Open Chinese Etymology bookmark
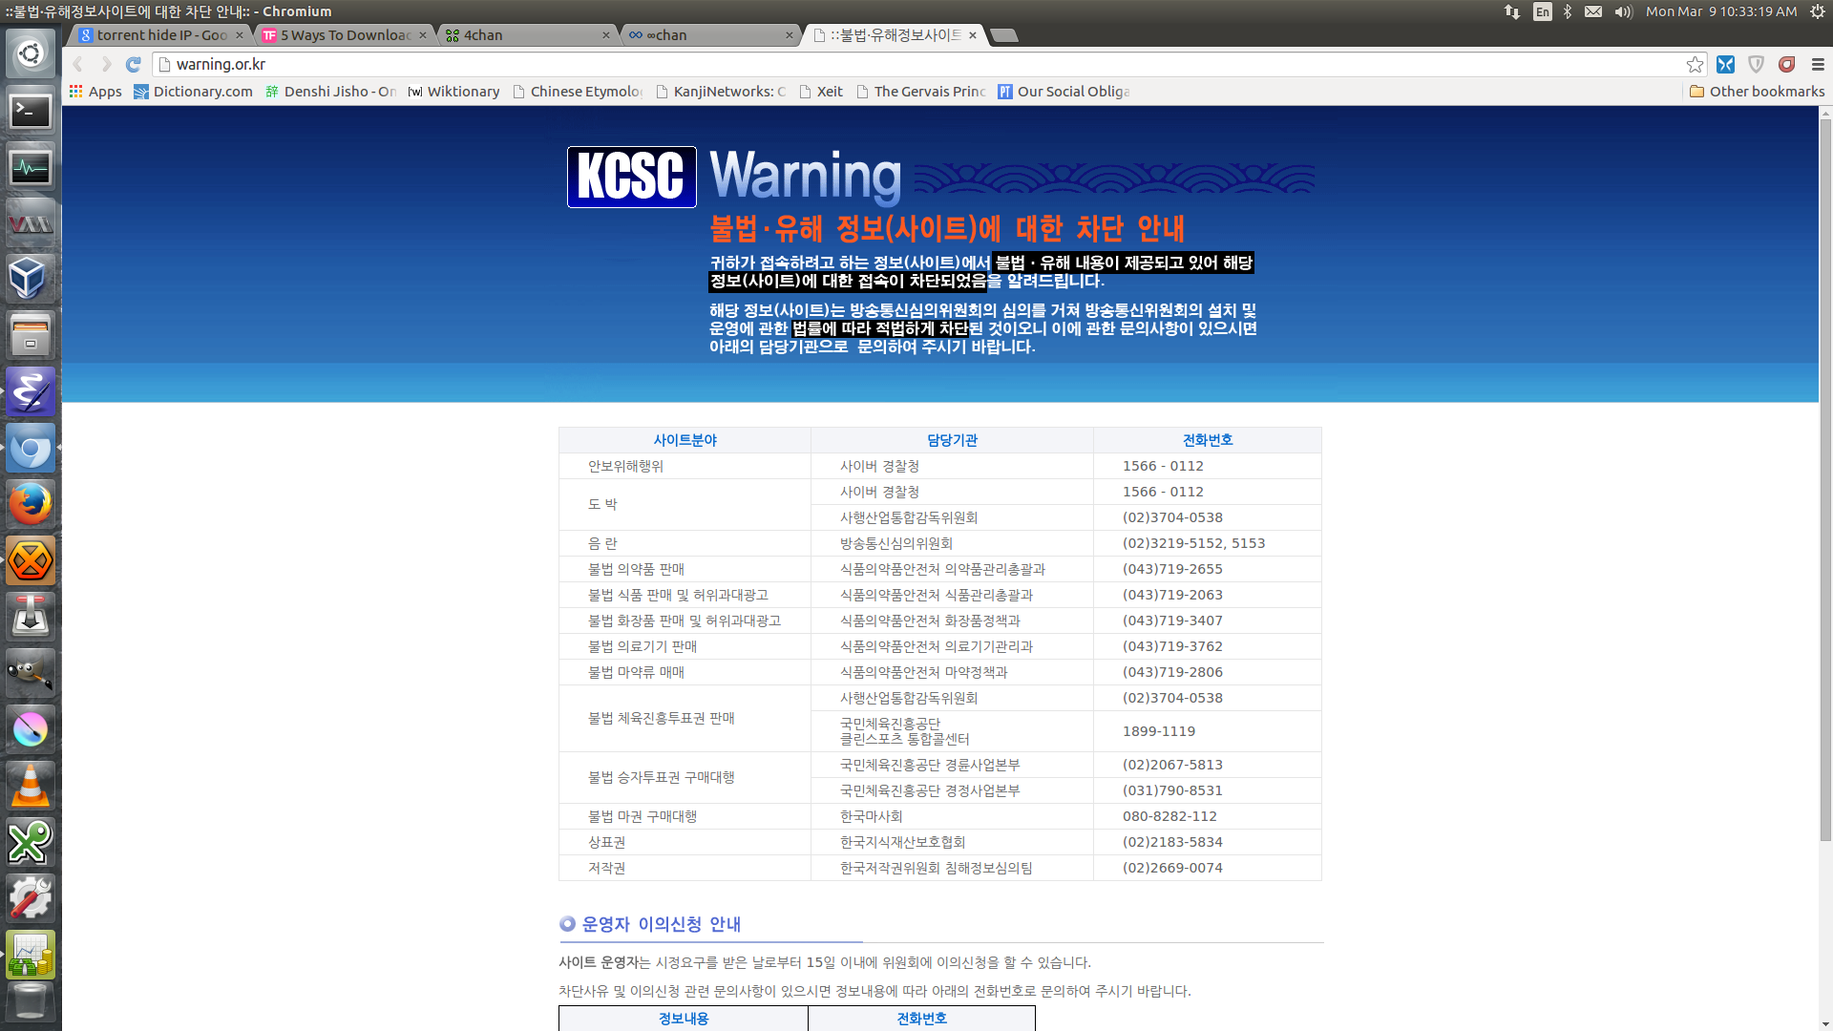The height and width of the screenshot is (1031, 1833). point(578,92)
